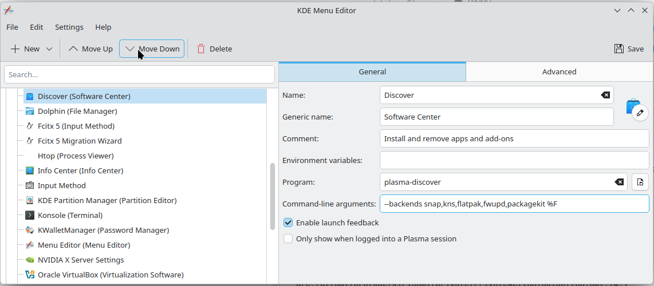Disable the Enable launch feedback checkbox
Screen dimensions: 654x286
(x=288, y=223)
